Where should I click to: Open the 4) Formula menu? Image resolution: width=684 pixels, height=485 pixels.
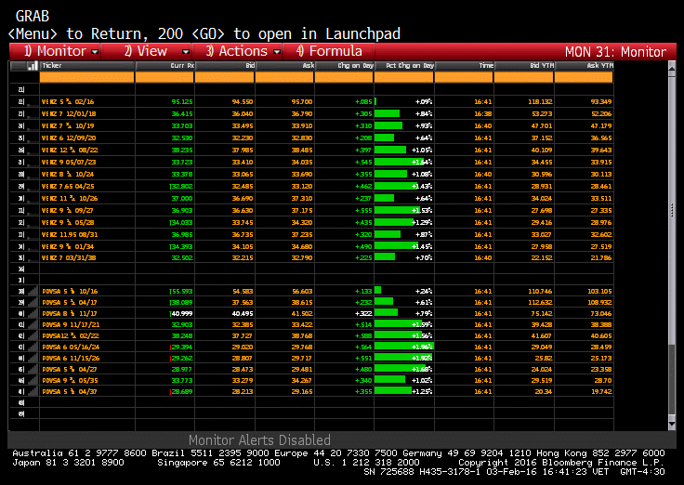[329, 51]
